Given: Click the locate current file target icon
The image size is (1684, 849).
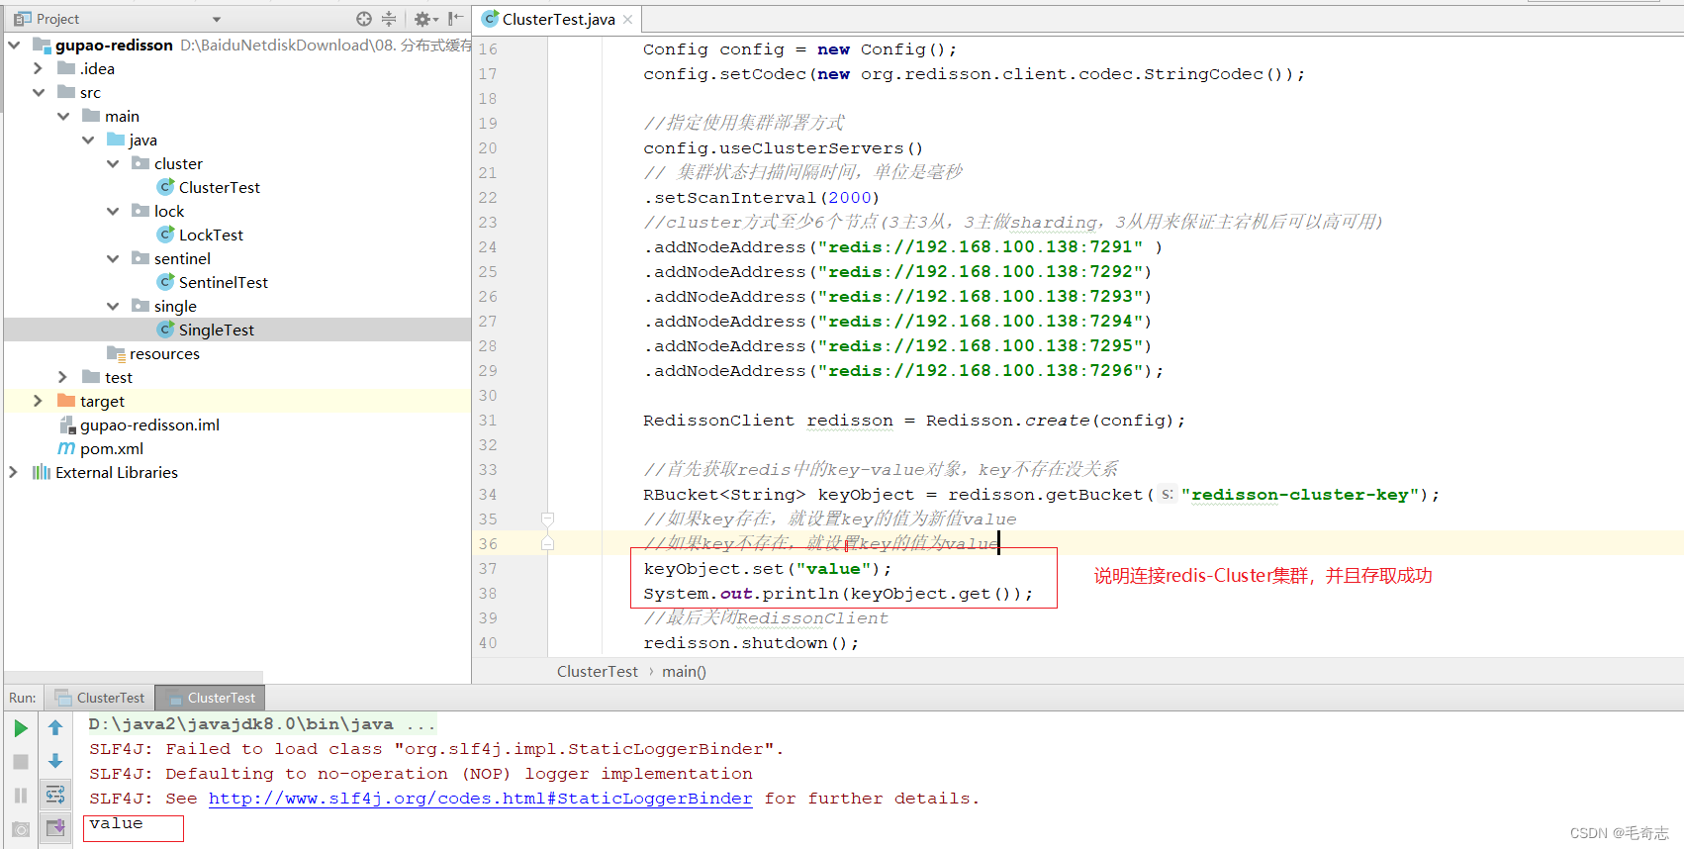Looking at the screenshot, I should 364,19.
